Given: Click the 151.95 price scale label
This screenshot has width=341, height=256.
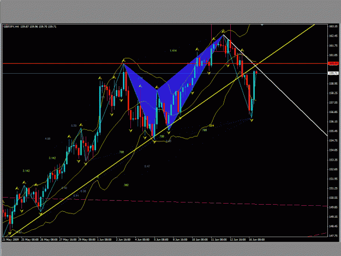Looking at the screenshot, I should coord(332,179).
